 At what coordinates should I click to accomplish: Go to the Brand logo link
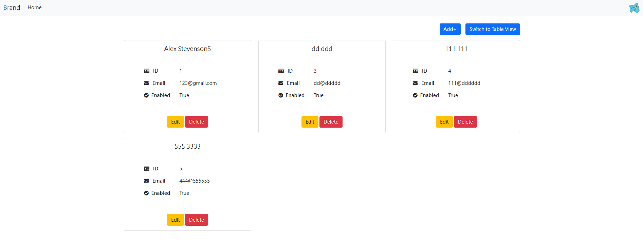pos(12,7)
